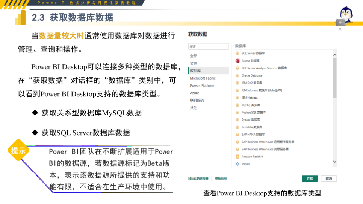This screenshot has height=204, width=363.
Task: Select Access 数据库 entry text
Action: [251, 60]
